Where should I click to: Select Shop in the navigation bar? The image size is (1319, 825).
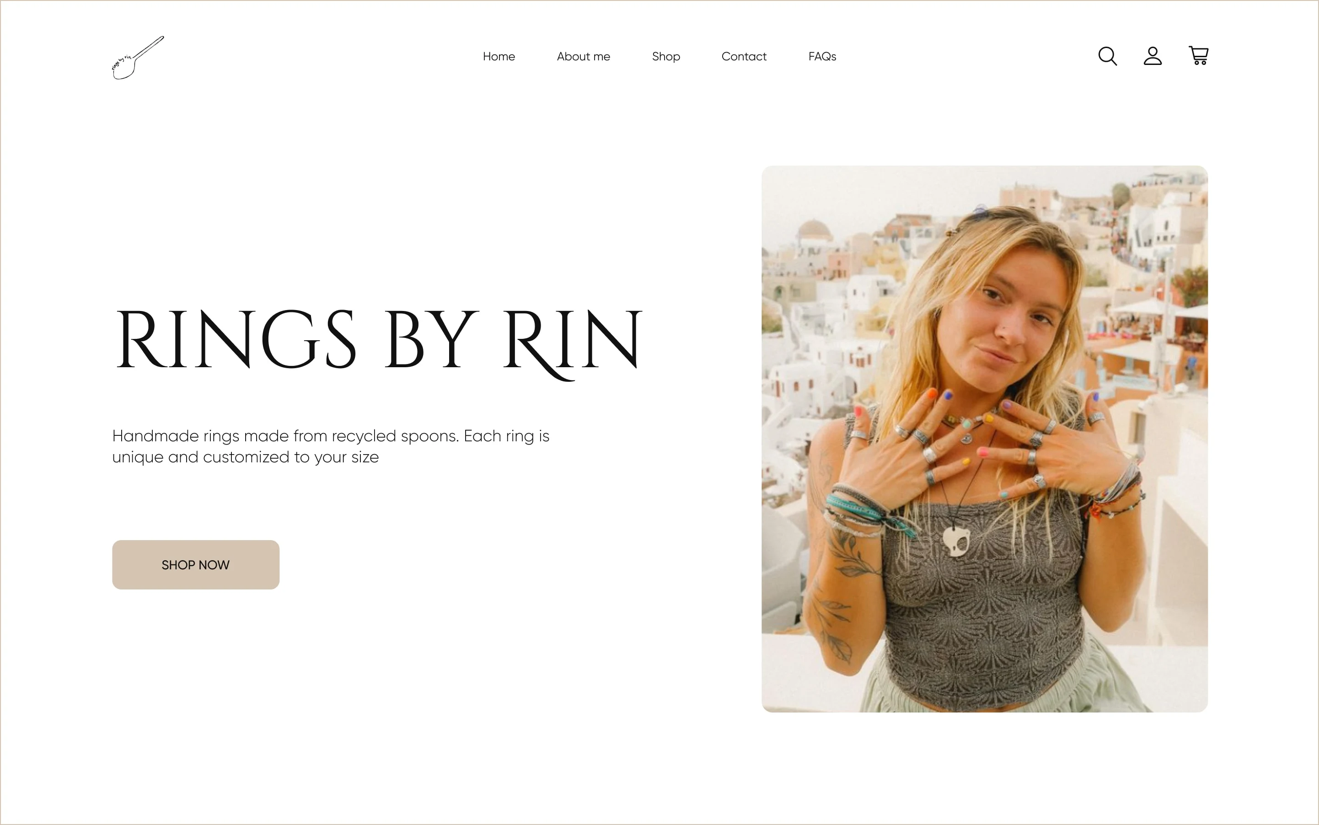(666, 57)
